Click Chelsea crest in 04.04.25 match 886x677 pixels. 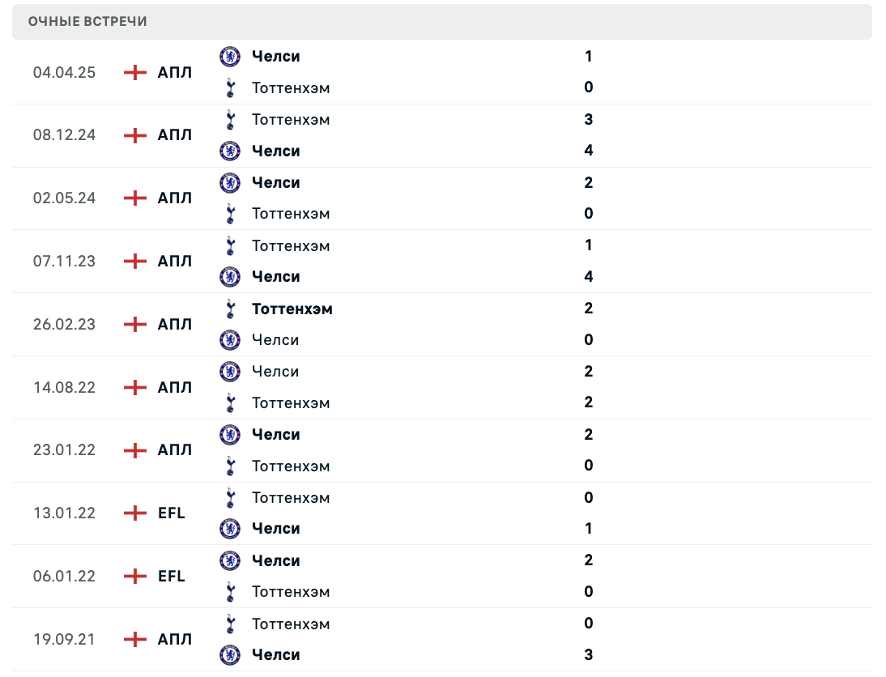coord(230,57)
